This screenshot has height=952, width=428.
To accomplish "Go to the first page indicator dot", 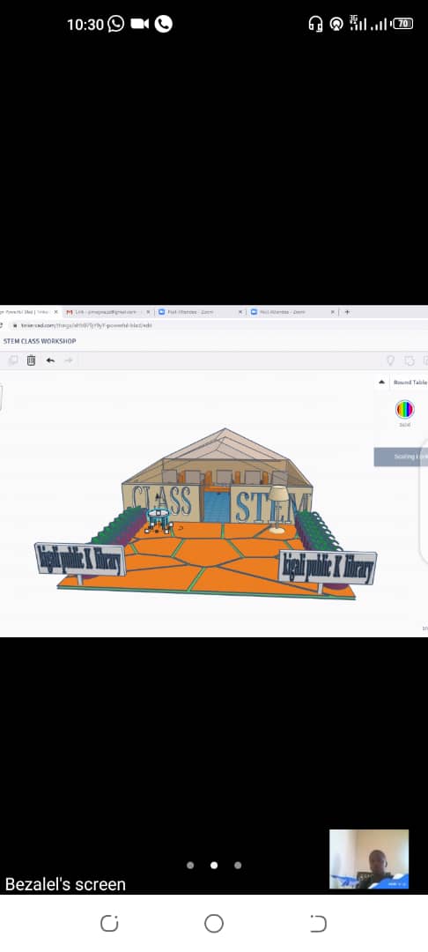I will (x=190, y=866).
